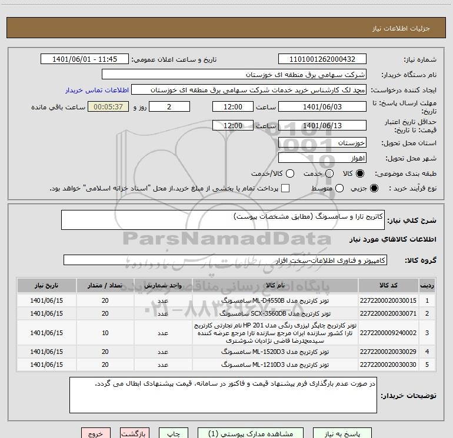Click item name with ML-D4550B toner
Image resolution: width=453 pixels, height=438 pixels.
[275, 300]
